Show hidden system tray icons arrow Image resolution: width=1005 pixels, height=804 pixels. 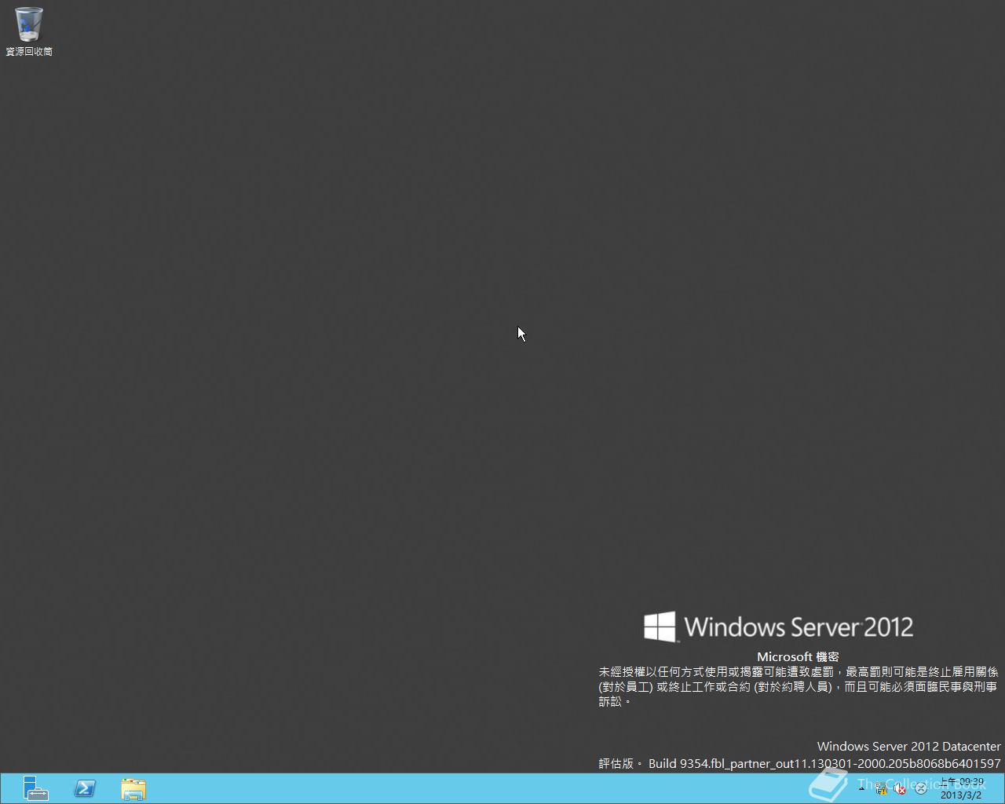click(862, 788)
